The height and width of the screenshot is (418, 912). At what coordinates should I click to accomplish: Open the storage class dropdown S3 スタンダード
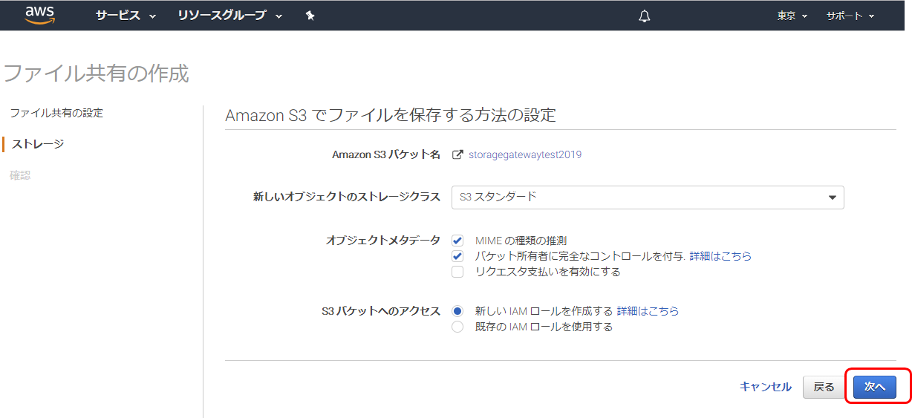(648, 197)
